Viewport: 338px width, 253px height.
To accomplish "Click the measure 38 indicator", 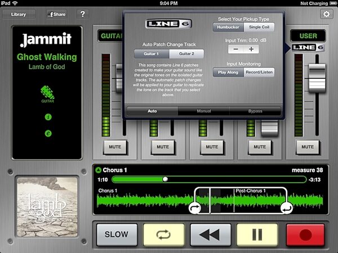I will coord(308,170).
